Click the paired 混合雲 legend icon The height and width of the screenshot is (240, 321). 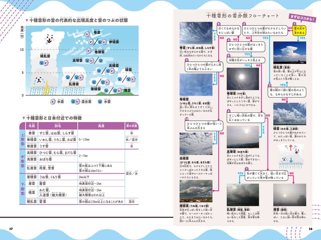75,101
